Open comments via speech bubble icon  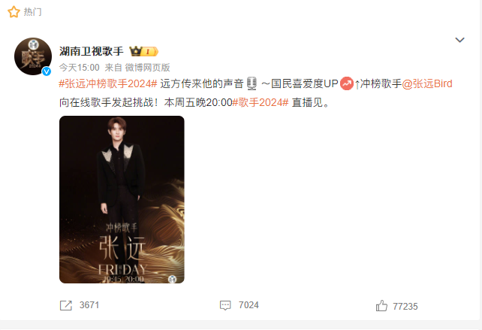[225, 305]
